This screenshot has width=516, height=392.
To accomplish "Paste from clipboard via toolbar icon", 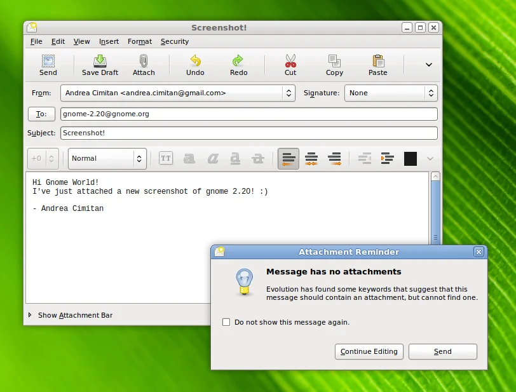I will [x=377, y=64].
